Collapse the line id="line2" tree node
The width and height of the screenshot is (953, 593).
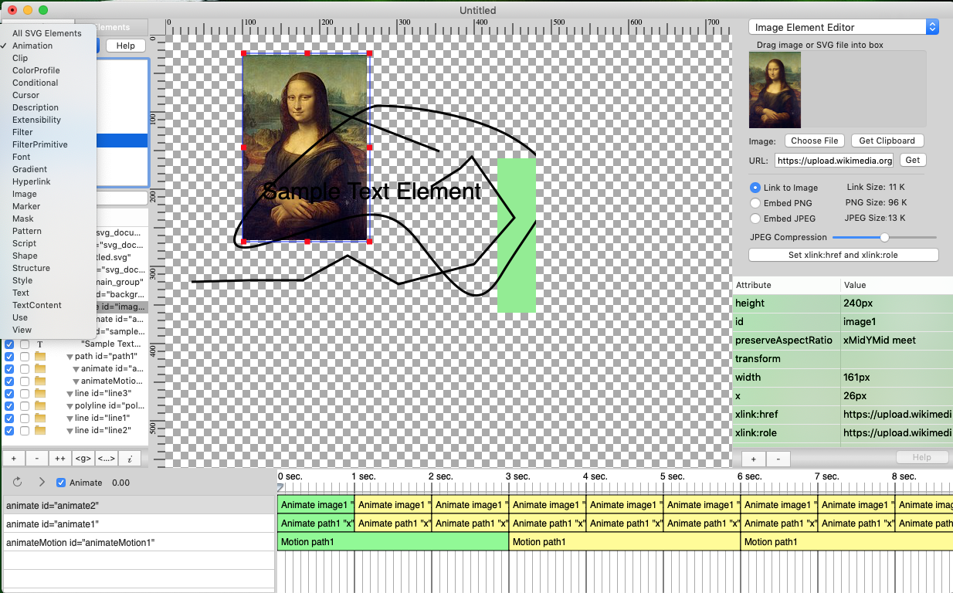tap(70, 431)
